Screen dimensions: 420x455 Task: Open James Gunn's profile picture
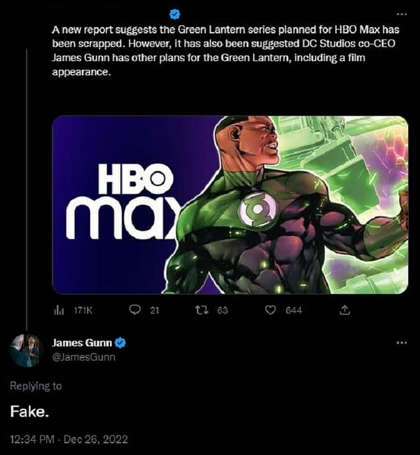coord(26,350)
